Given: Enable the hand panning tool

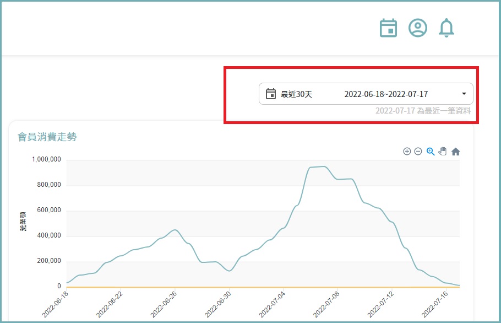Looking at the screenshot, I should tap(443, 152).
